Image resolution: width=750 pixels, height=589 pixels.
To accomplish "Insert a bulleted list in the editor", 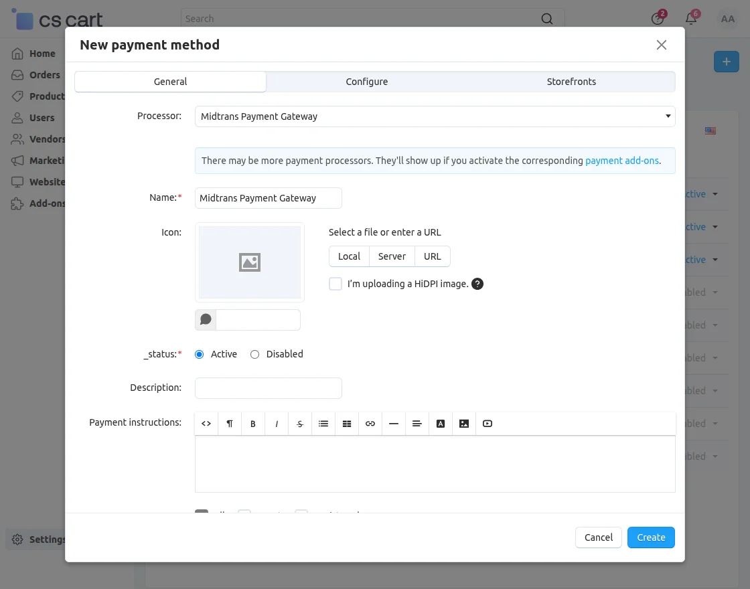I will tap(323, 423).
